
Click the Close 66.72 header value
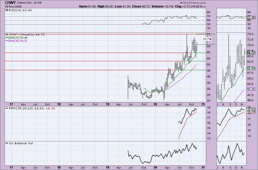[141, 6]
